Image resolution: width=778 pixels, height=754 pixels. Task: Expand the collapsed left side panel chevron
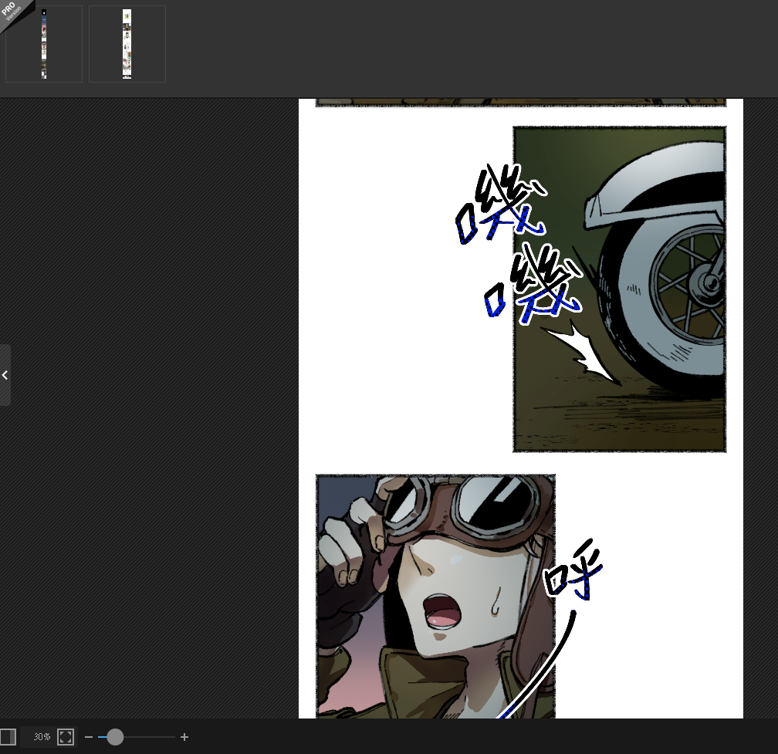point(5,375)
